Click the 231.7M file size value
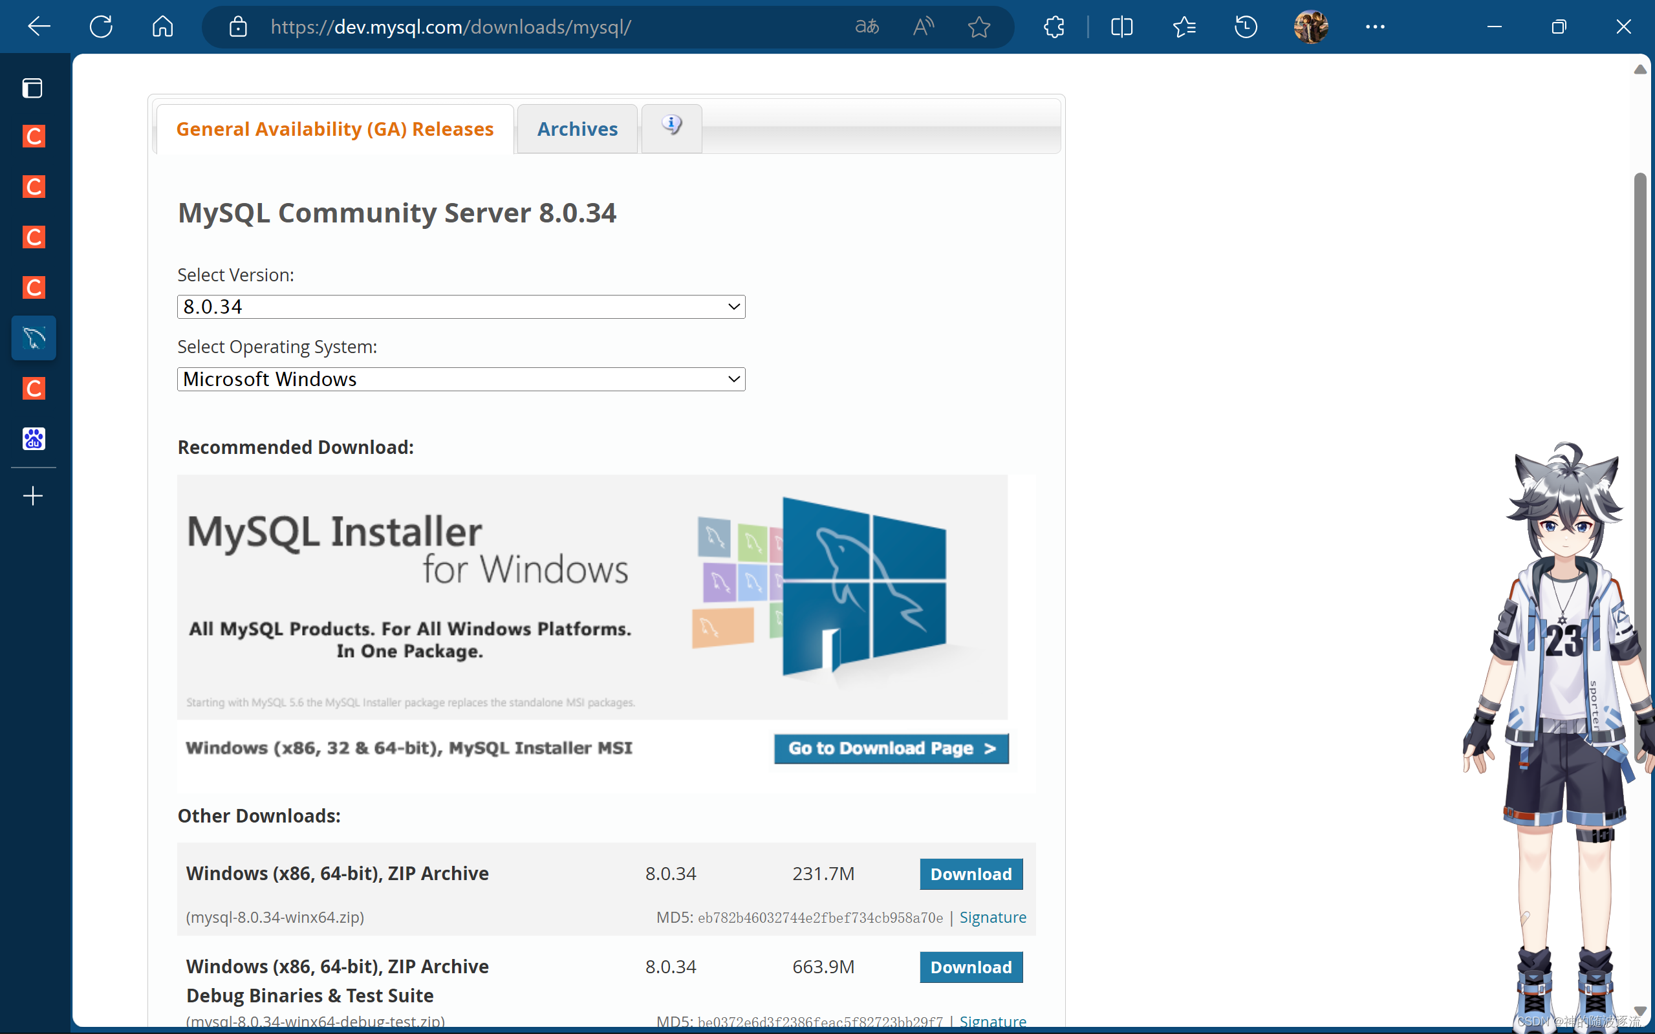 (x=823, y=874)
